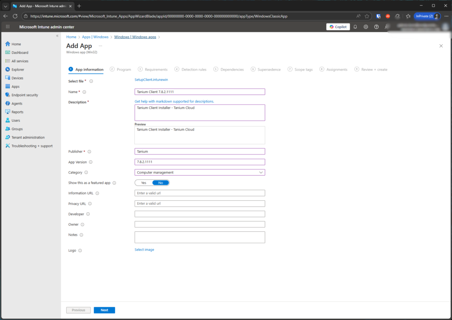Click the Next button

tap(104, 310)
